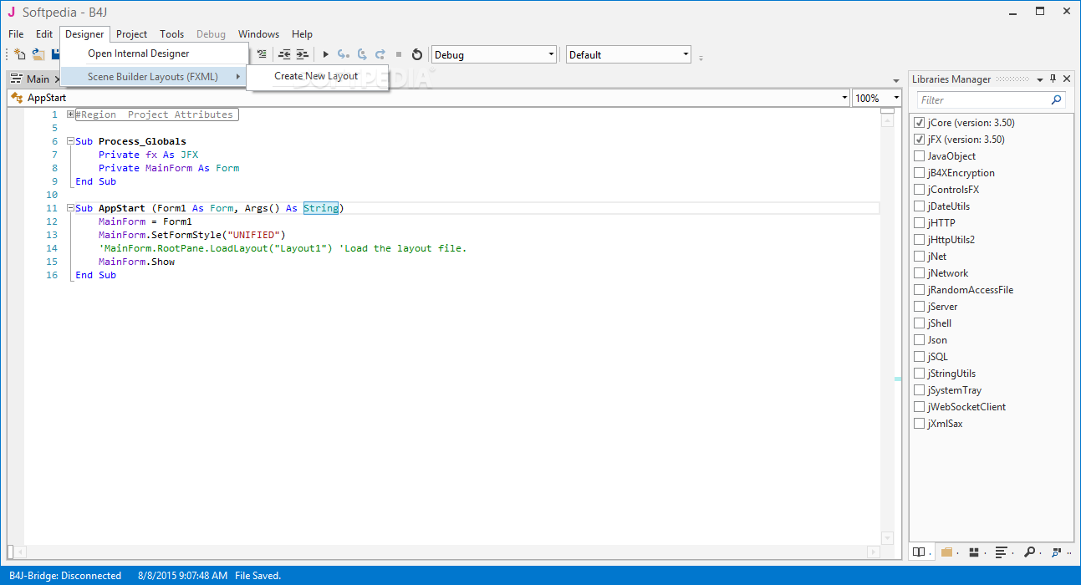Viewport: 1081px width, 585px height.
Task: Check the jWebSocketClient library
Action: [920, 407]
